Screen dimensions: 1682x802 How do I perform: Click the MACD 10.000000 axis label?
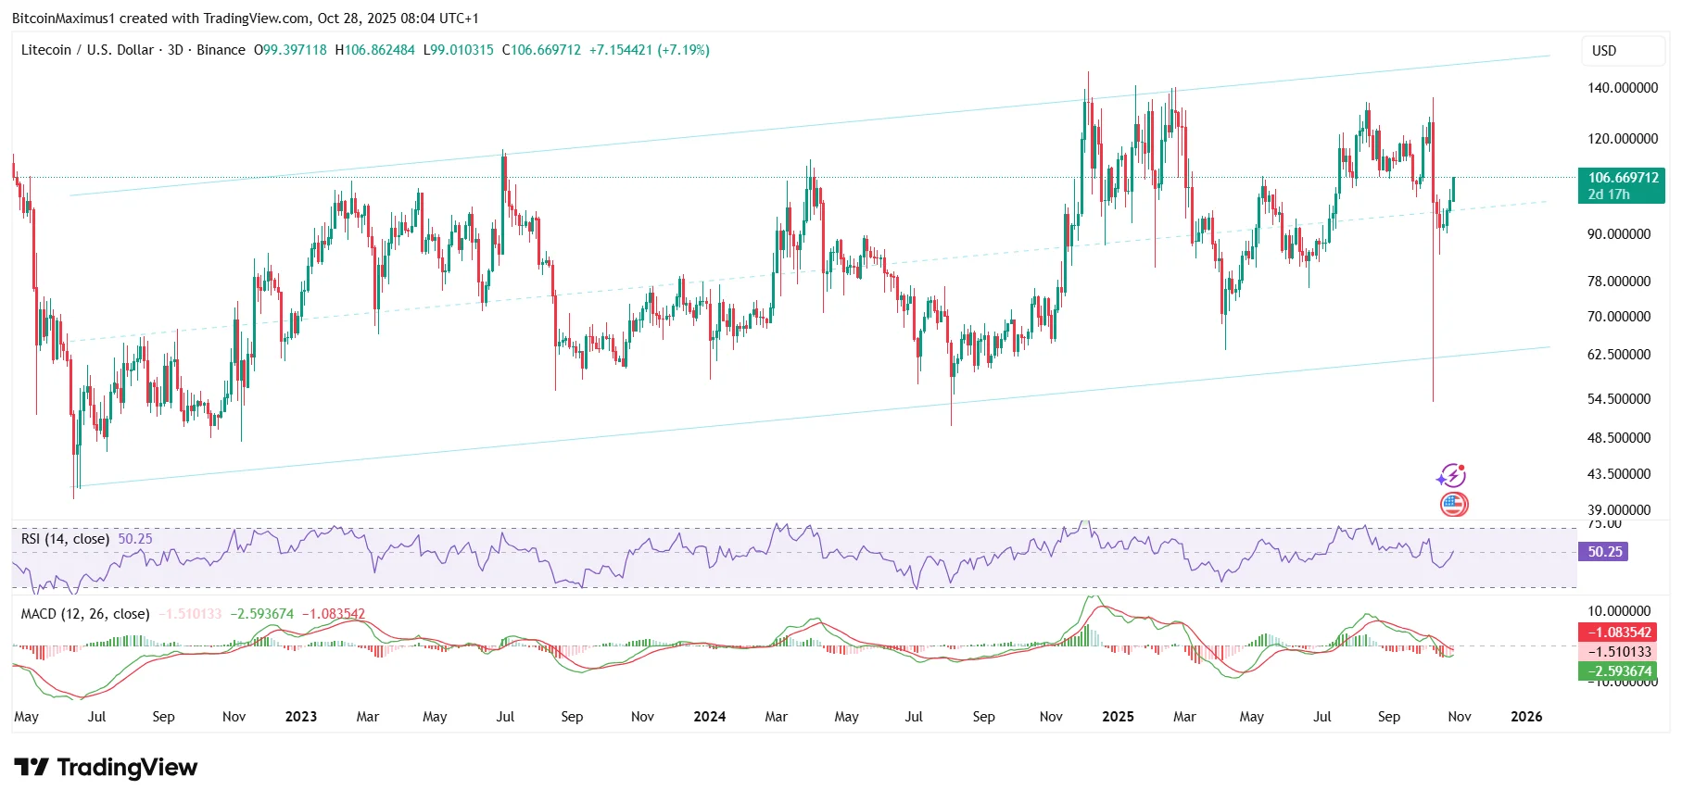pyautogui.click(x=1619, y=611)
